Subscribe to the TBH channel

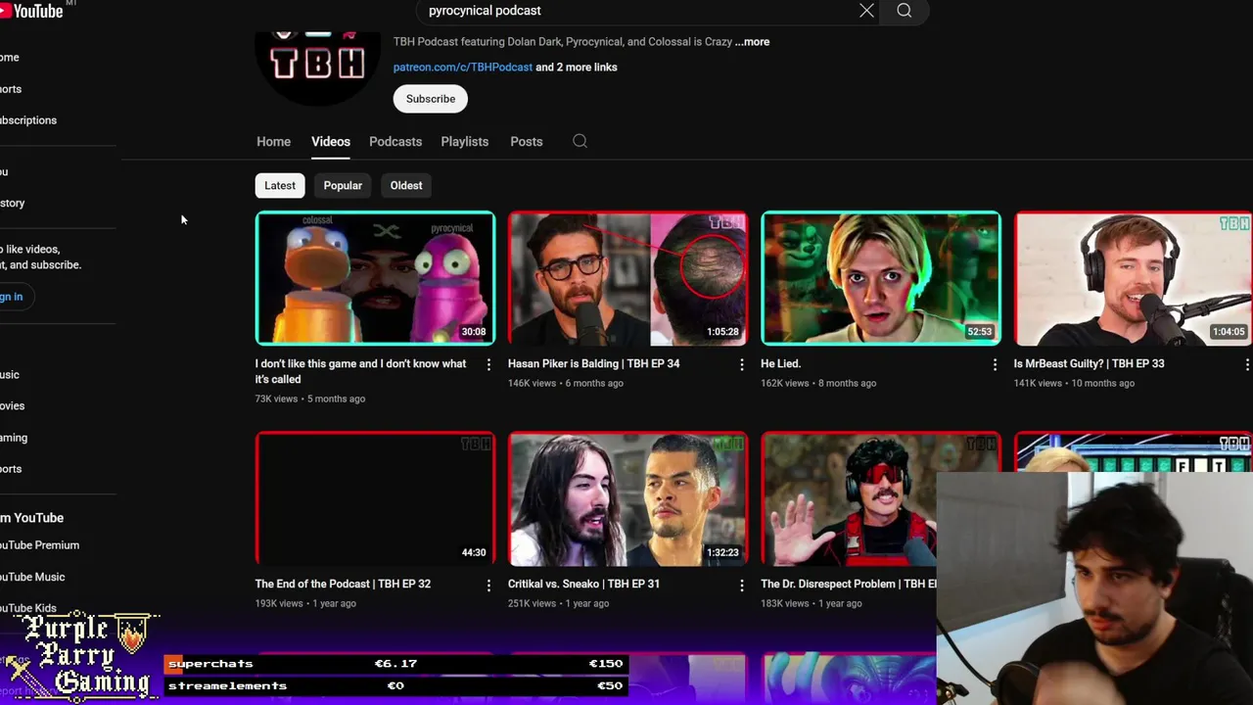click(431, 99)
